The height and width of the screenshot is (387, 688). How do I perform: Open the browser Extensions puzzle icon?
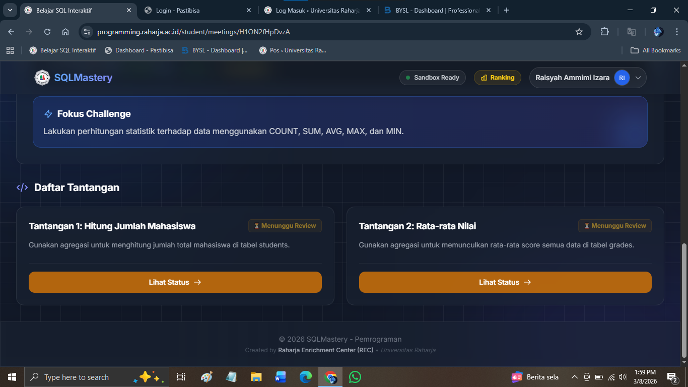tap(604, 32)
